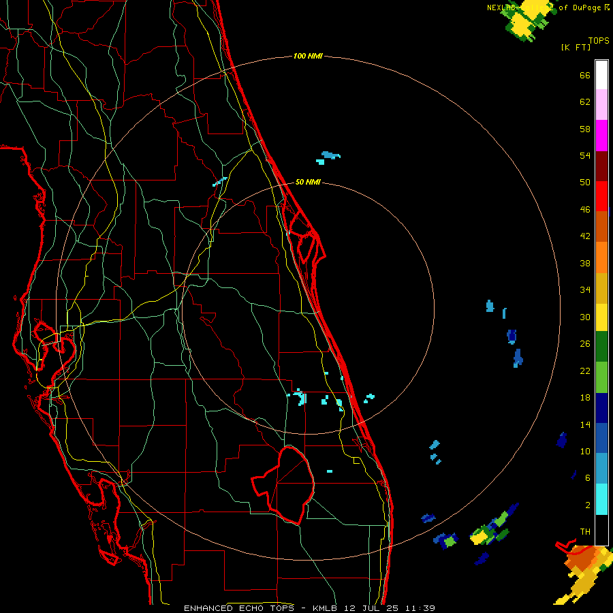Screen dimensions: 613x613
Task: Click the '66' legend value
Action: [585, 75]
